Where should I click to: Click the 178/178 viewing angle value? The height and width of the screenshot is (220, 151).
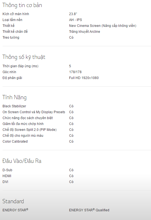pyautogui.click(x=75, y=72)
